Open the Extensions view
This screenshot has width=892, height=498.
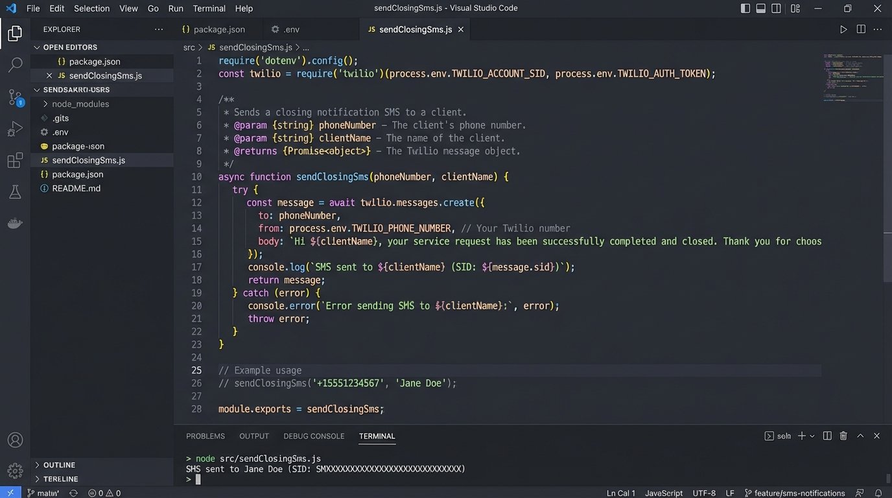coord(14,160)
